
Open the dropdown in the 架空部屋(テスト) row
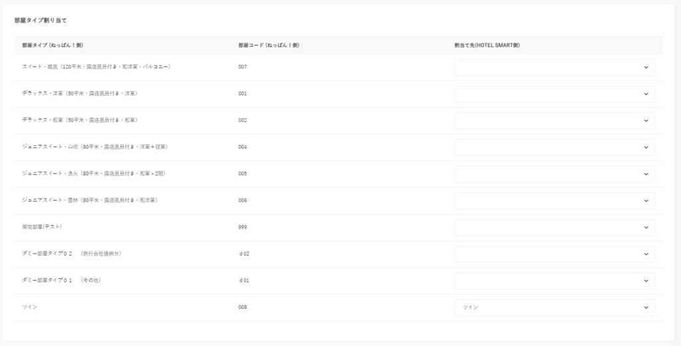click(x=554, y=227)
